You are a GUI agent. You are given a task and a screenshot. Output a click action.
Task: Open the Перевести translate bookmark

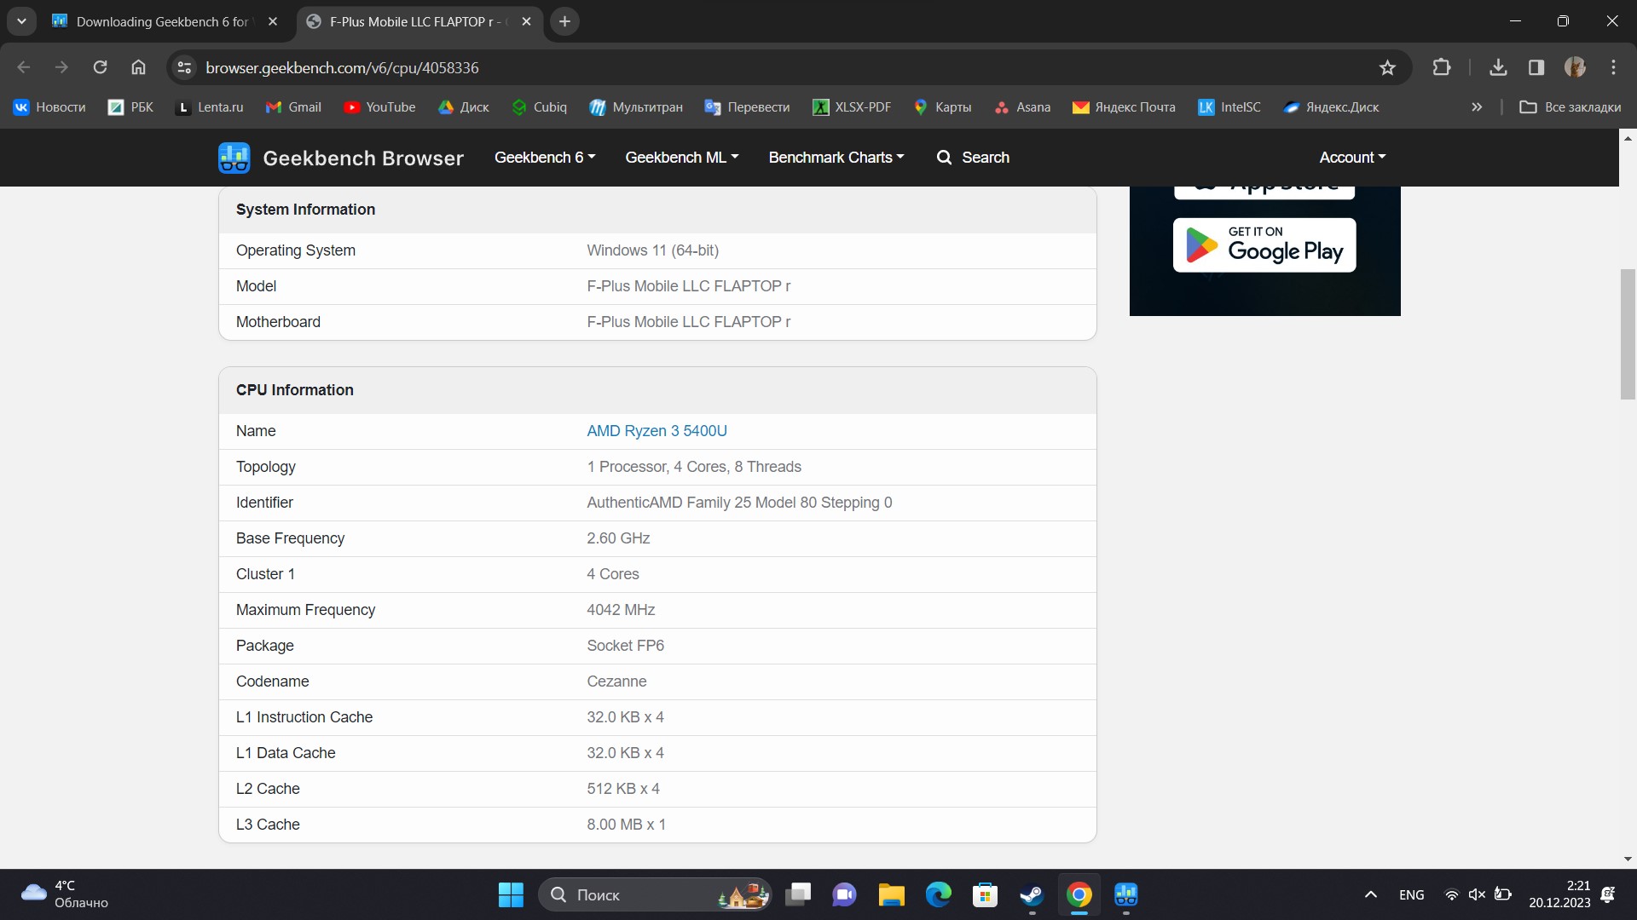click(x=747, y=107)
